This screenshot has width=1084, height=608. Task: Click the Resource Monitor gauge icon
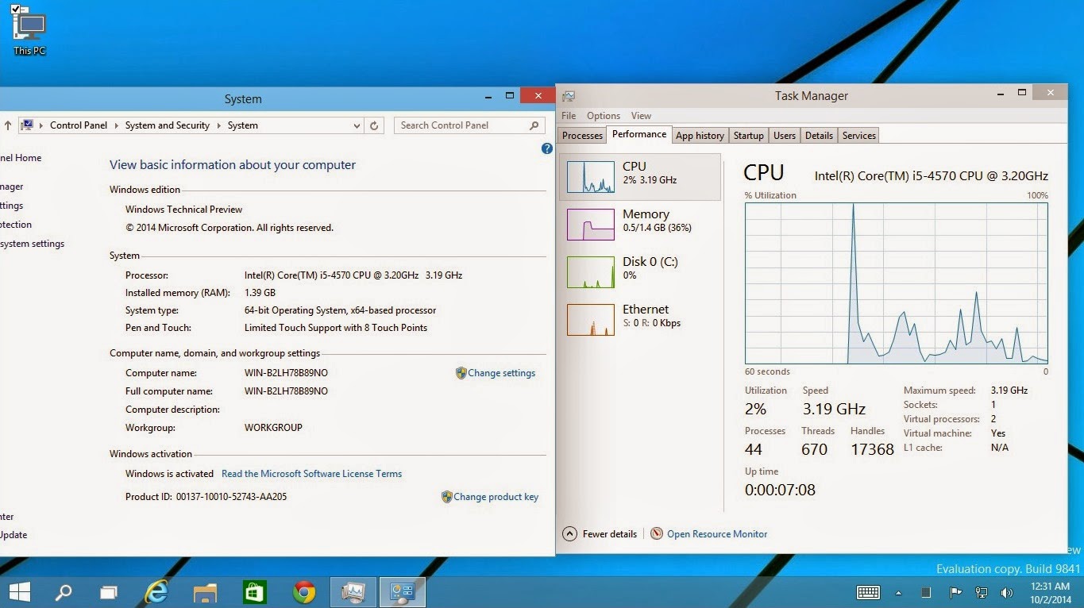point(657,534)
